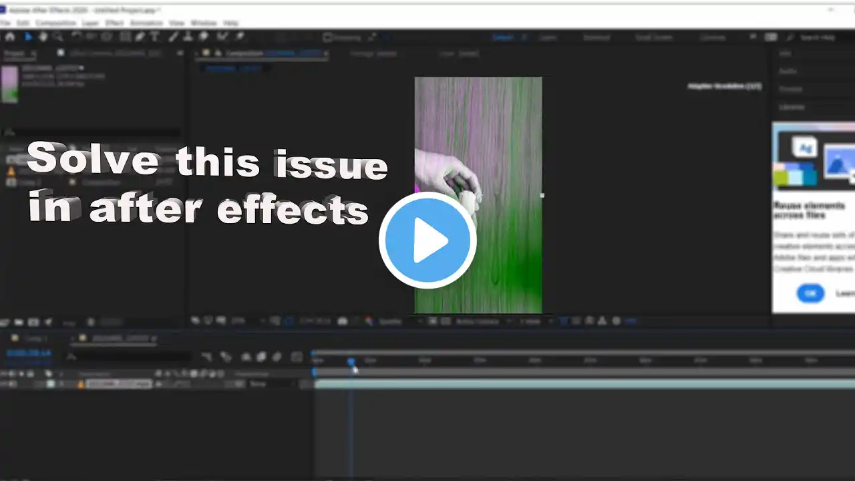Switch to the Small Screen workspace
855x481 pixels.
[654, 38]
